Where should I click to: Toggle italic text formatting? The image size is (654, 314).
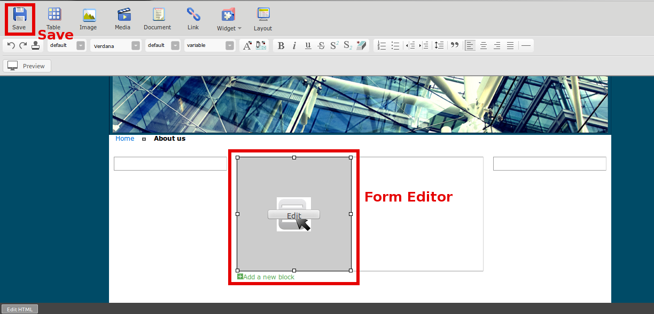pyautogui.click(x=294, y=46)
